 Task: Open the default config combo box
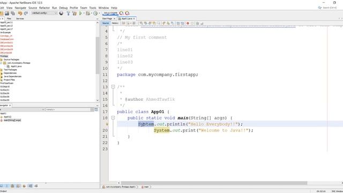[44, 13]
